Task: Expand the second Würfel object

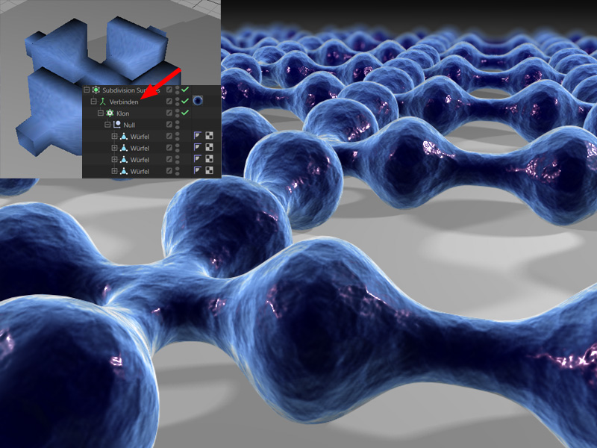Action: click(114, 148)
